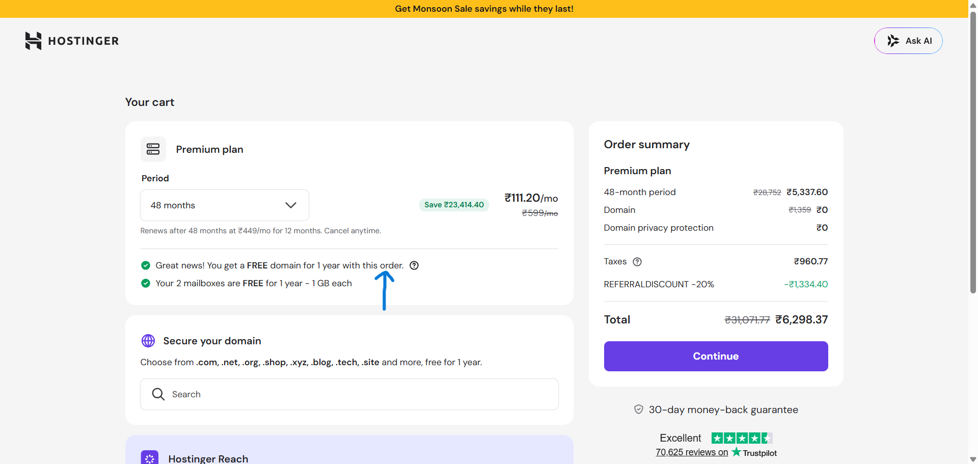Viewport: 978px width, 464px height.
Task: Click the scrollbar down arrow
Action: (x=973, y=459)
